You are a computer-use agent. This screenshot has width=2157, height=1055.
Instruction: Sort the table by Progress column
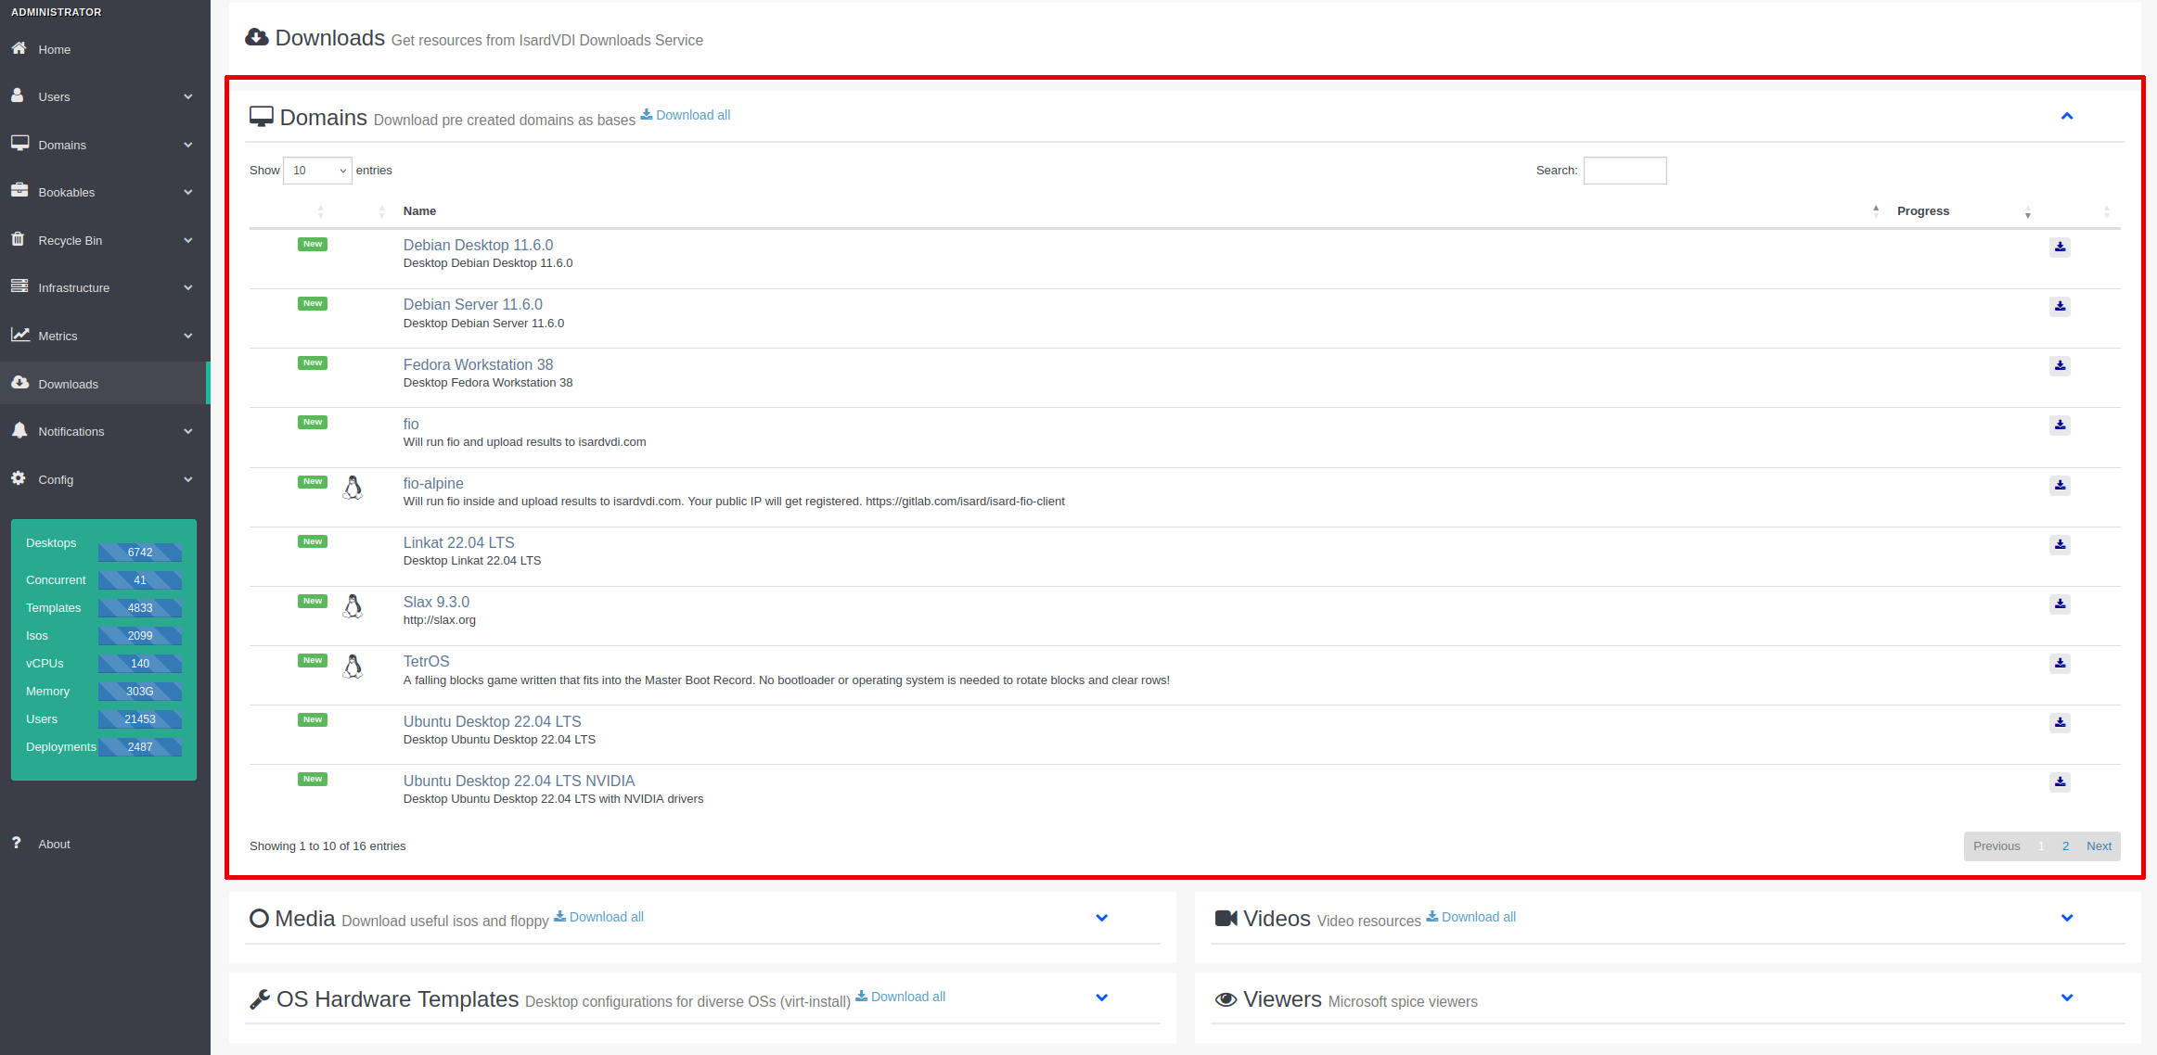click(x=1922, y=211)
